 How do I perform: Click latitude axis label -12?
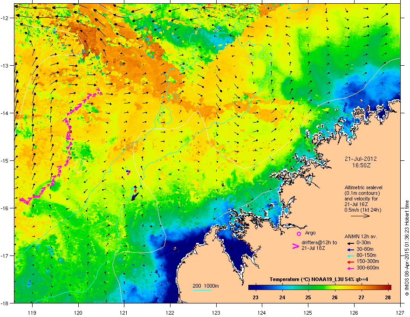point(5,18)
